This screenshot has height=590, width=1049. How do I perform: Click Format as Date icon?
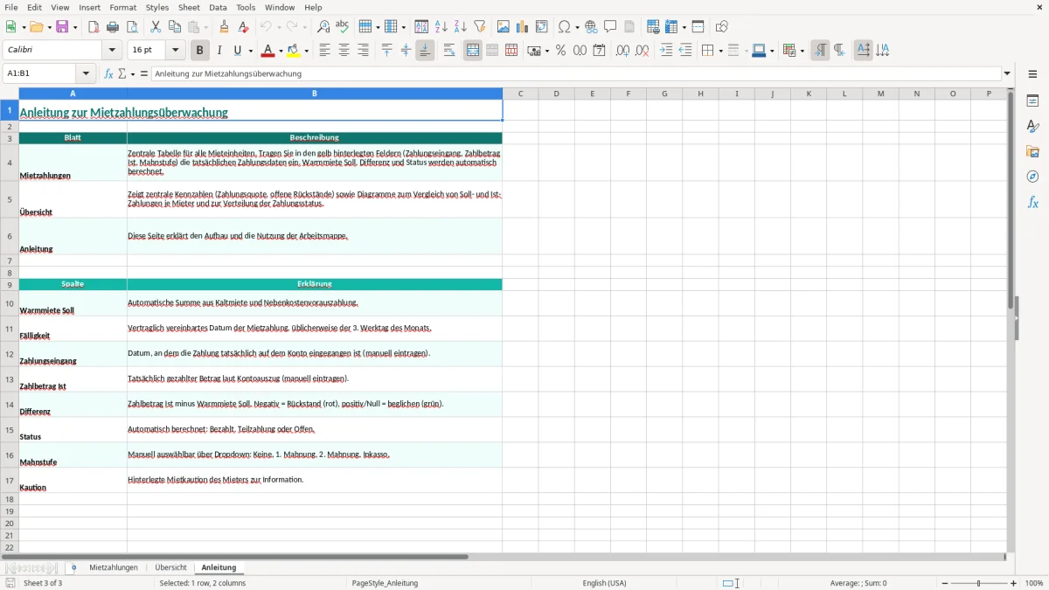[599, 51]
